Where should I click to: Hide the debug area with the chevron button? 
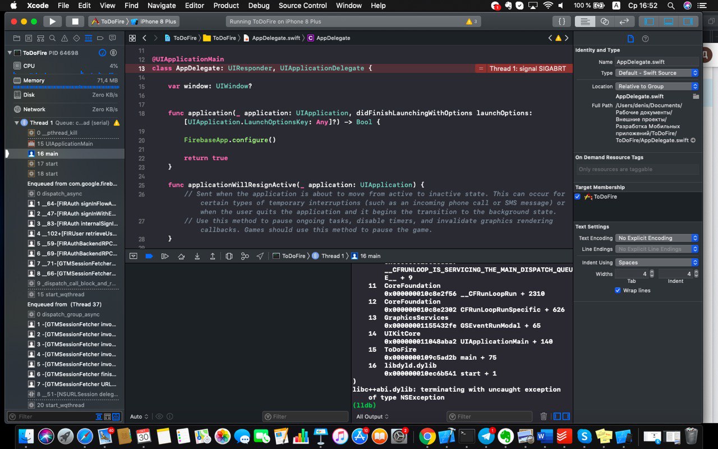[x=133, y=256]
